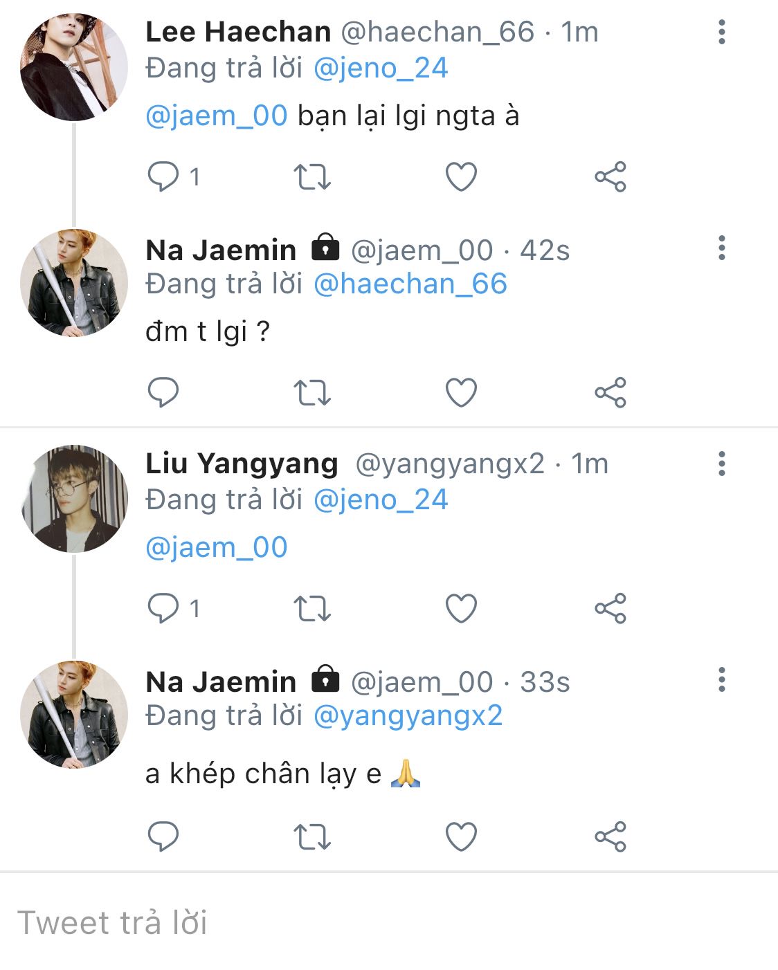Share Lee Haechan's tweet
Screen dimensions: 778x970
click(610, 176)
